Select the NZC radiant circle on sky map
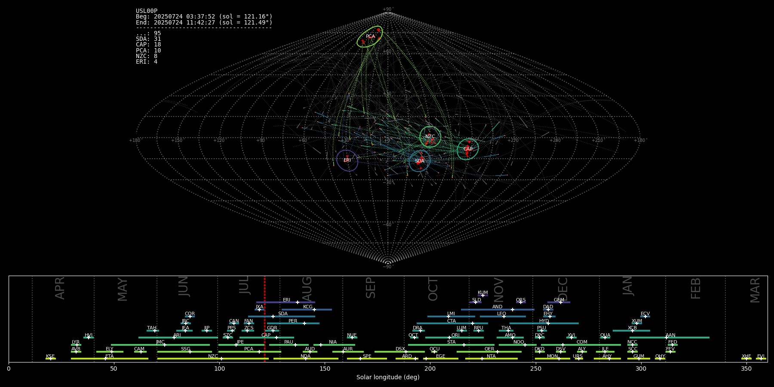 (x=430, y=137)
